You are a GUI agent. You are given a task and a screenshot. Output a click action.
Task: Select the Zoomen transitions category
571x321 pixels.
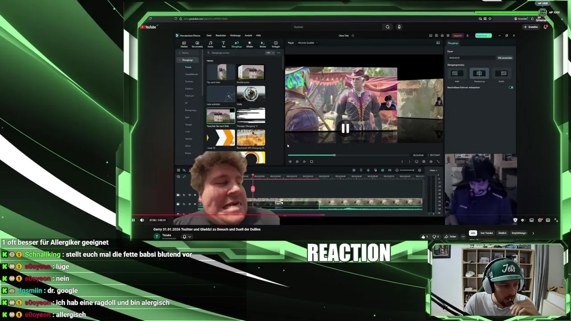coord(189,82)
